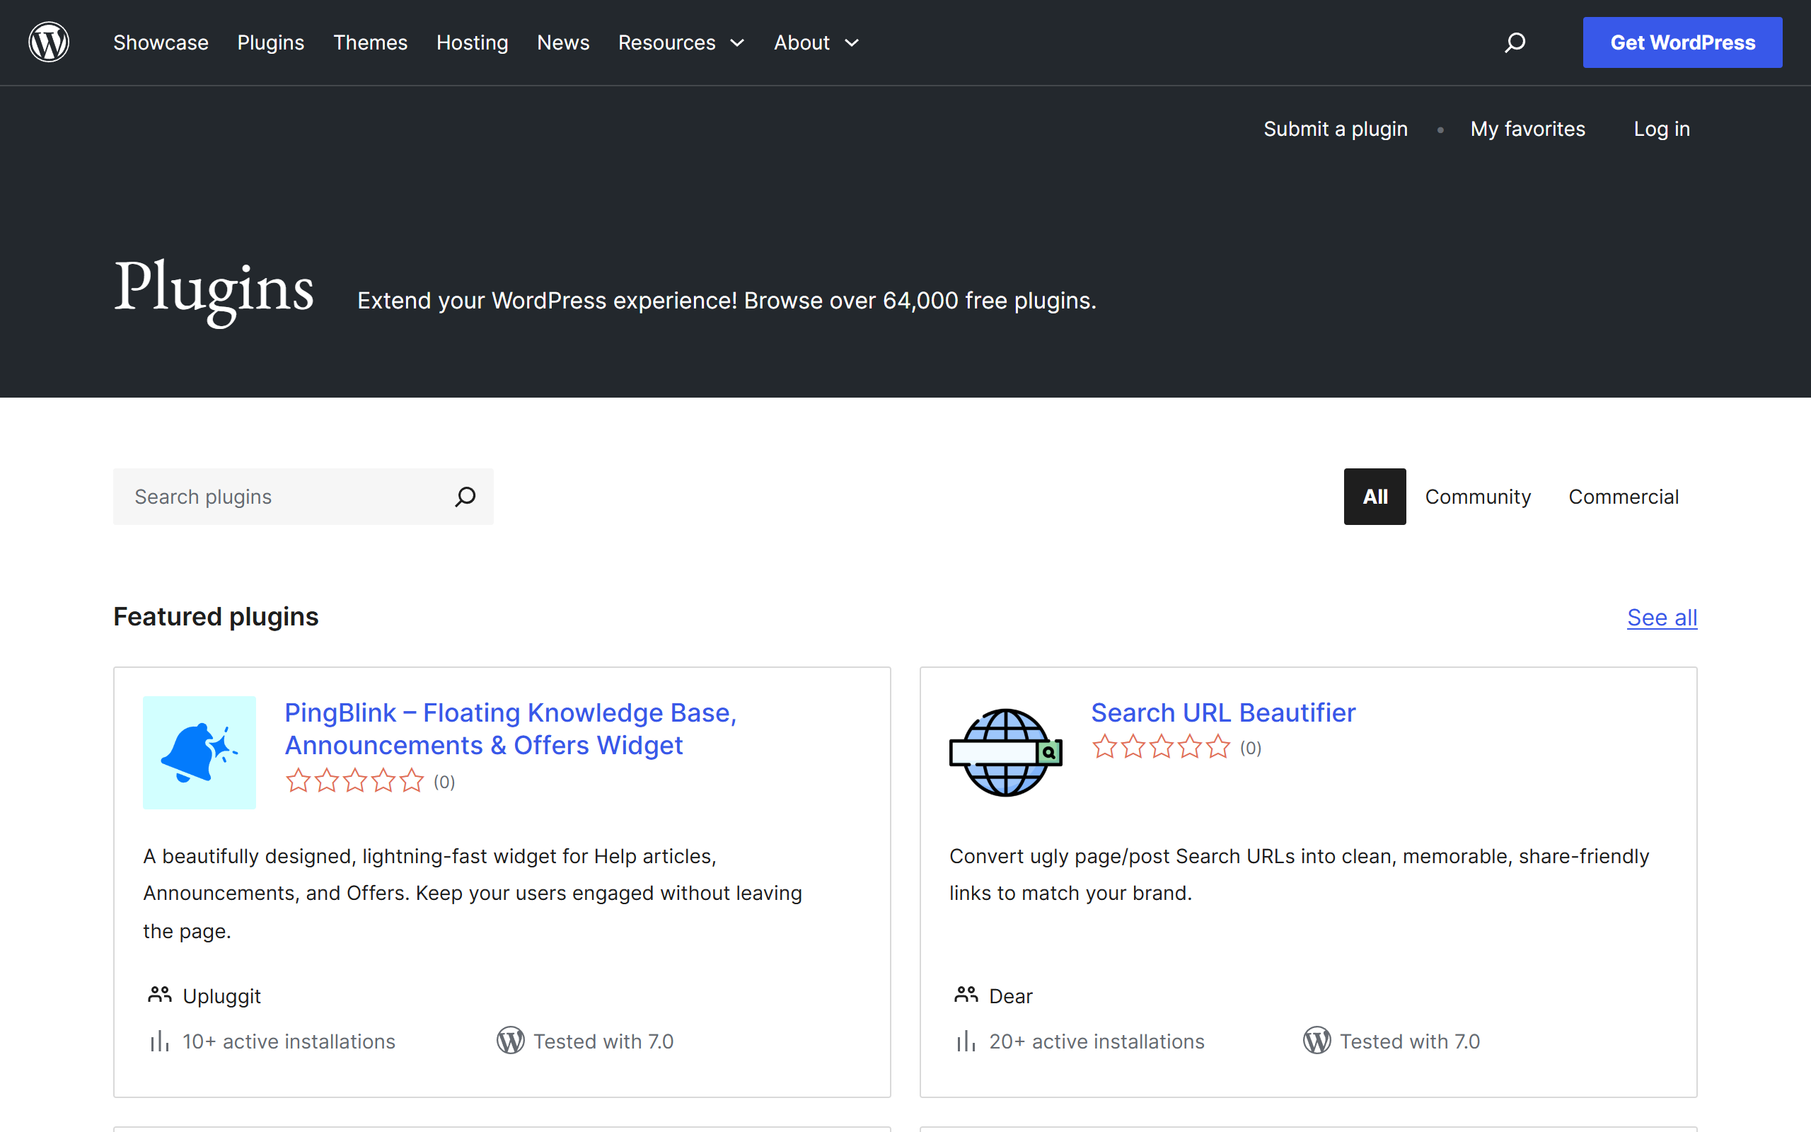The width and height of the screenshot is (1811, 1132).
Task: Click See all featured plugins
Action: [1662, 618]
